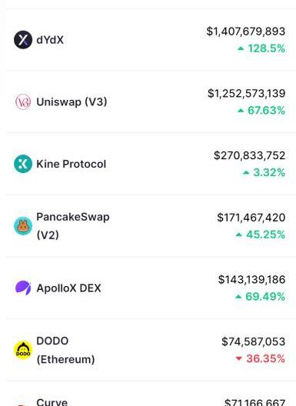This screenshot has width=296, height=406.
Task: Select the ApolloX DEX name
Action: 68,288
